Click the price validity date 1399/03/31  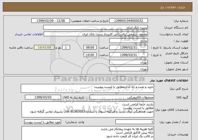click(128, 55)
